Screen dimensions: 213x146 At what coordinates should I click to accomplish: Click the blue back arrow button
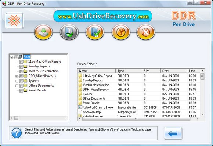pyautogui.click(x=173, y=133)
